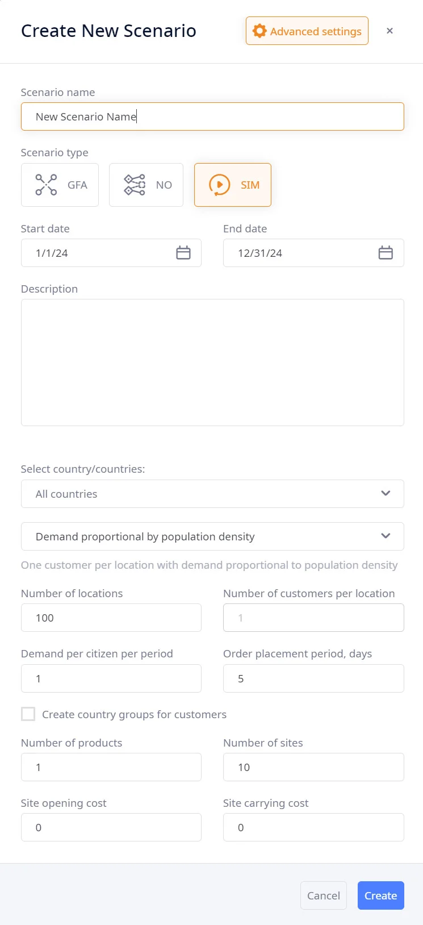The height and width of the screenshot is (925, 423).
Task: Cancel the scenario creation
Action: pos(323,895)
